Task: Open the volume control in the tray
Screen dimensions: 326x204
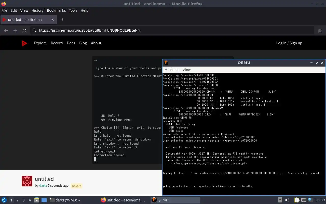Action: click(287, 200)
